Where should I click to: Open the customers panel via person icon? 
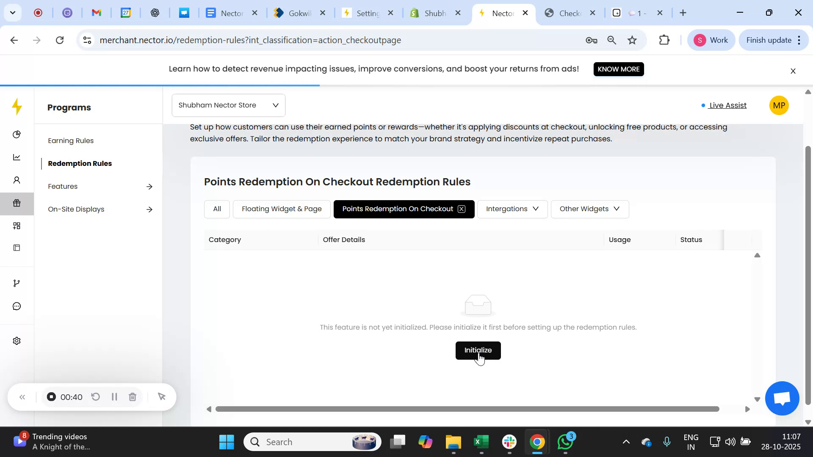click(17, 179)
